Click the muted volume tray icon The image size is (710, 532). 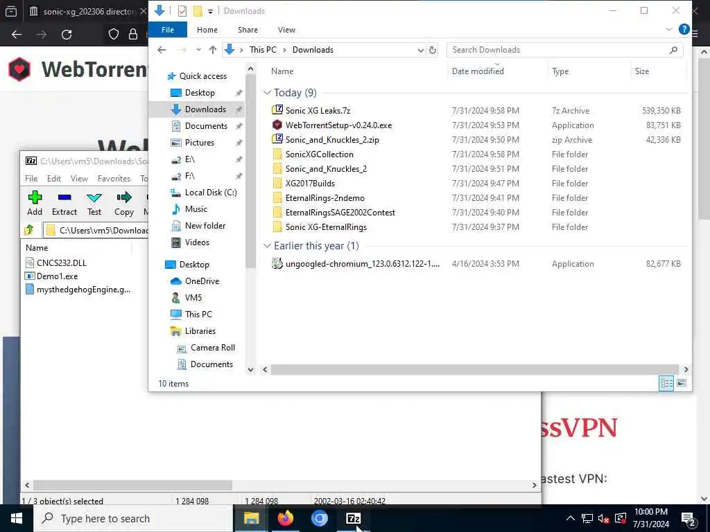coord(604,518)
